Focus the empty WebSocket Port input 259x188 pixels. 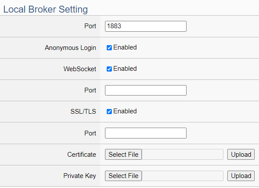click(x=145, y=90)
